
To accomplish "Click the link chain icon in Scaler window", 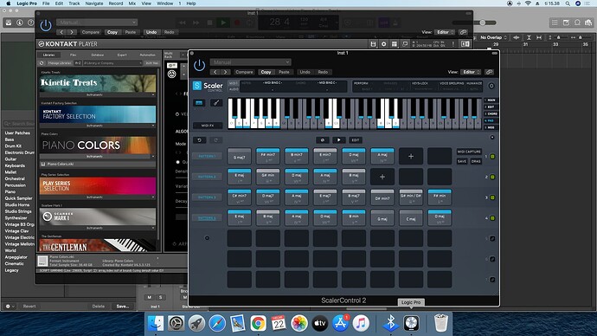I will (x=489, y=72).
